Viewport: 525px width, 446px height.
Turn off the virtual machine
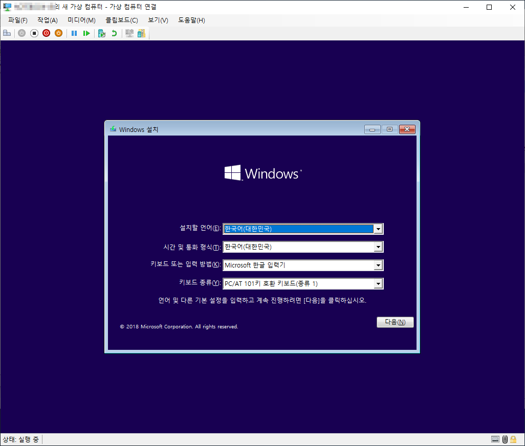[x=34, y=33]
